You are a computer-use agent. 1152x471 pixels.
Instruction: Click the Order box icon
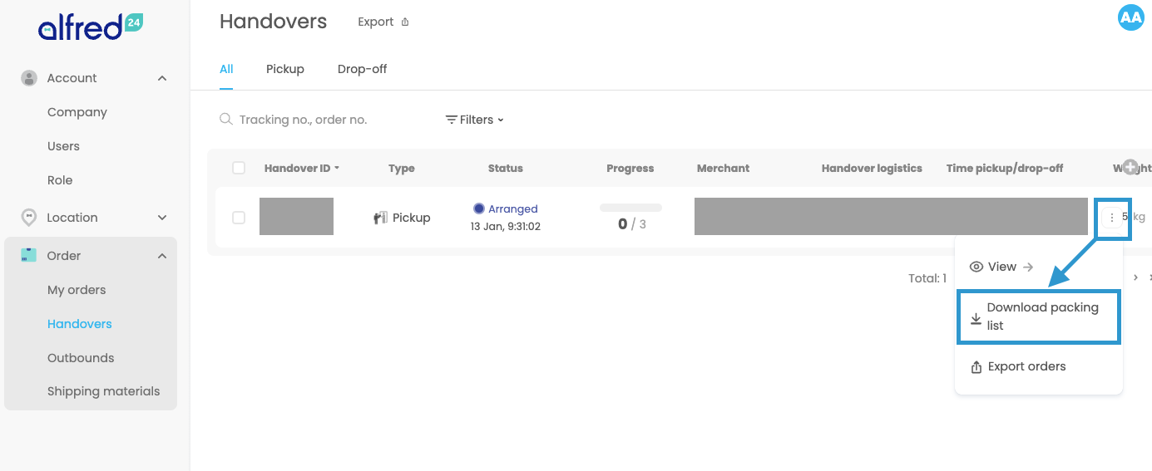point(29,256)
